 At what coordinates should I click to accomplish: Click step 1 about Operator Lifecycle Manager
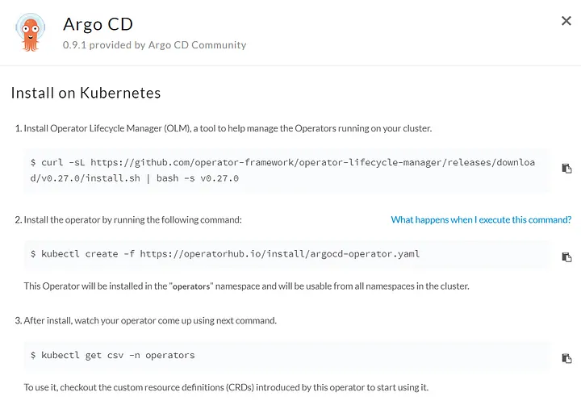click(224, 128)
